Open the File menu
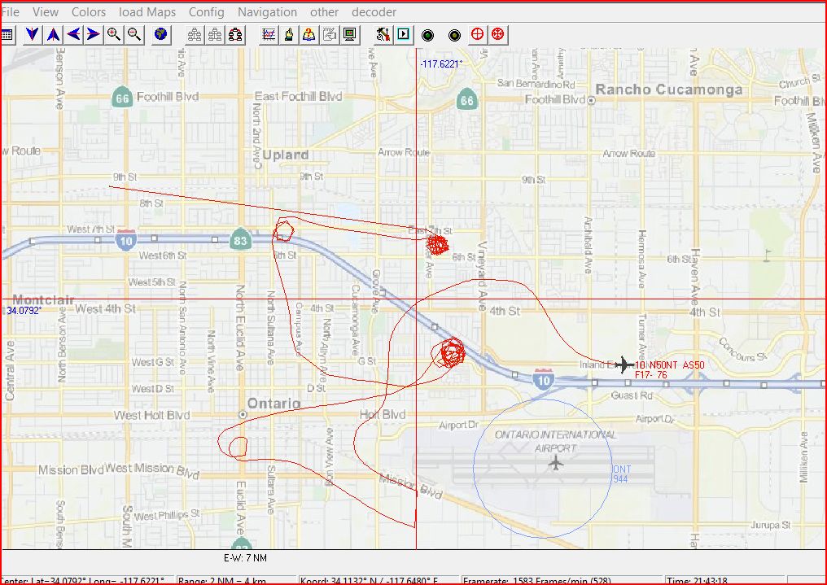Image resolution: width=827 pixels, height=585 pixels. click(11, 12)
